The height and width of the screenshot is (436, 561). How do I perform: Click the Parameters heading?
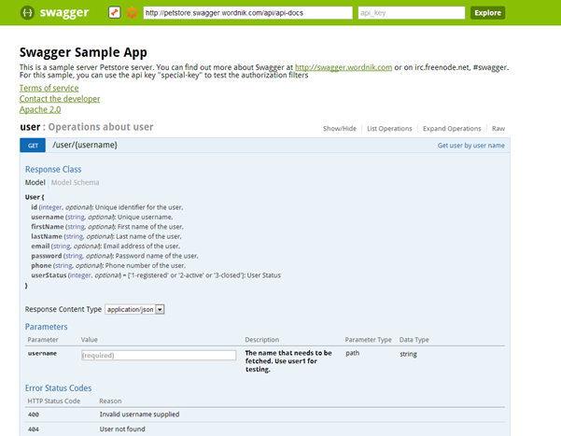pos(46,327)
